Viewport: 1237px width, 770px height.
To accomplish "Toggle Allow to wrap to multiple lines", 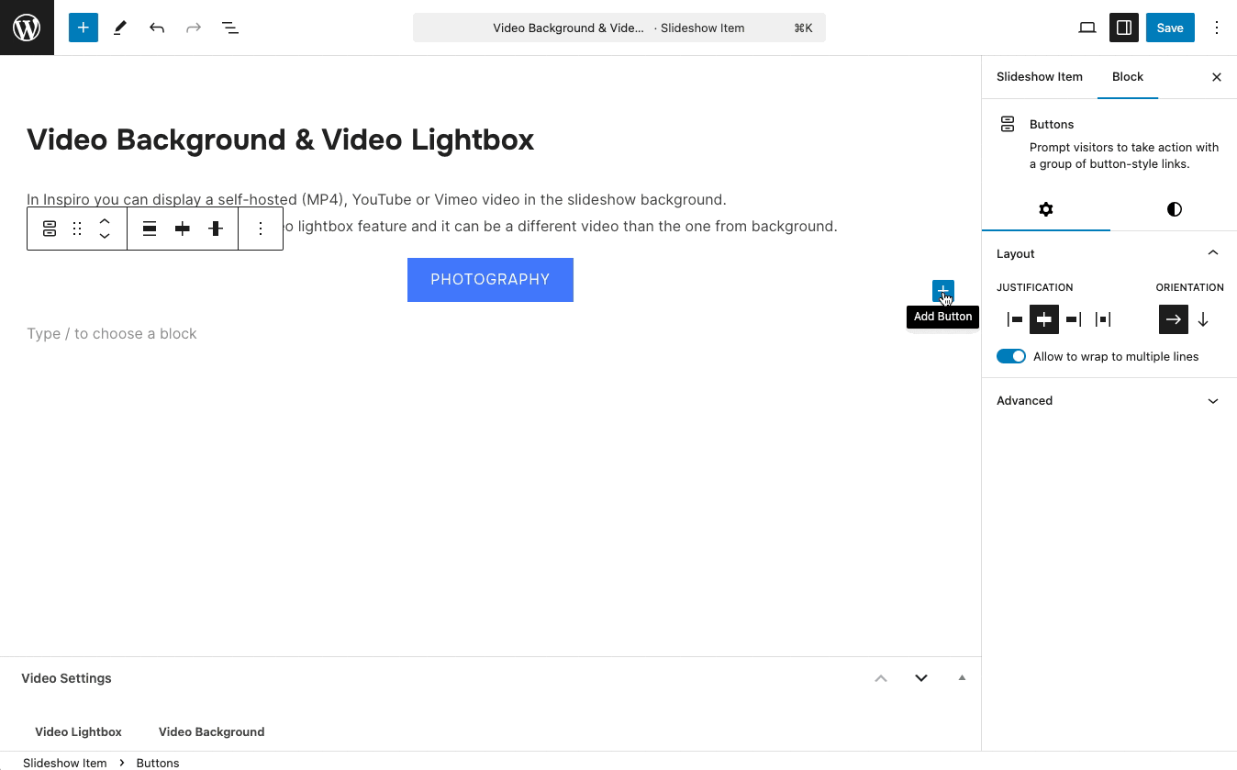I will (1011, 356).
